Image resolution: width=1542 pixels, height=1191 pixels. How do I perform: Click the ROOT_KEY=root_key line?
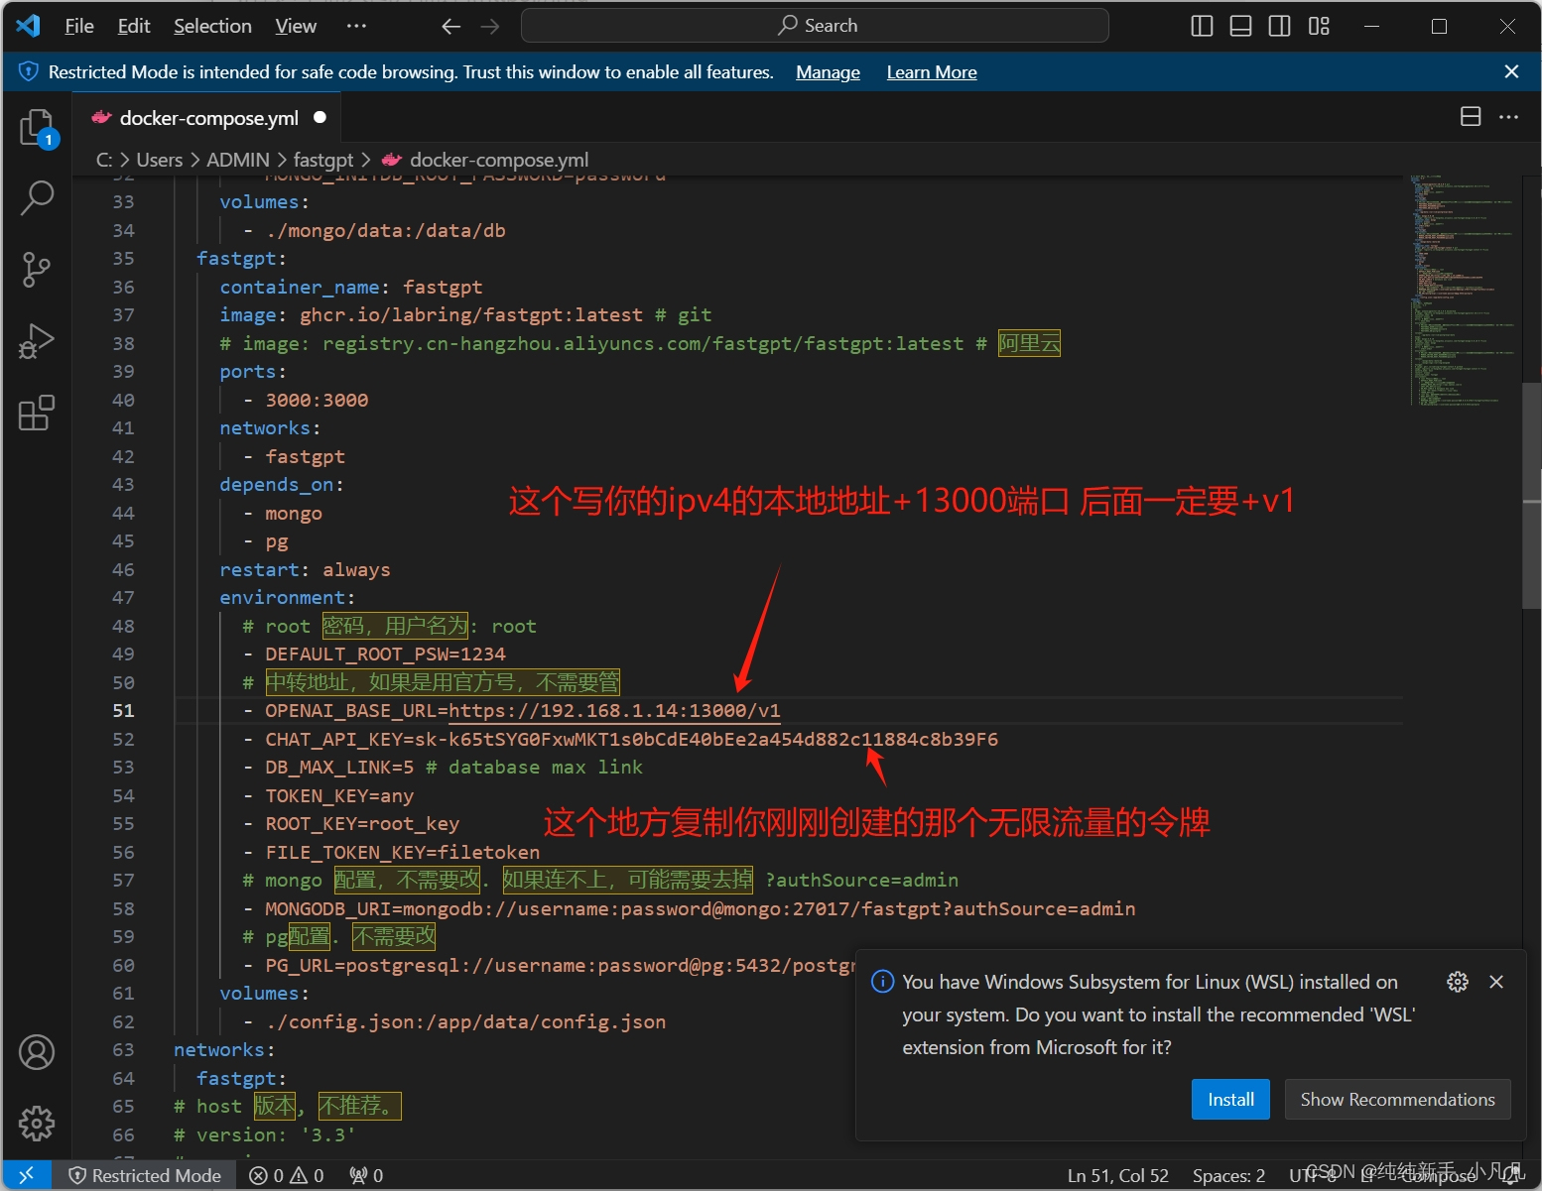362,823
